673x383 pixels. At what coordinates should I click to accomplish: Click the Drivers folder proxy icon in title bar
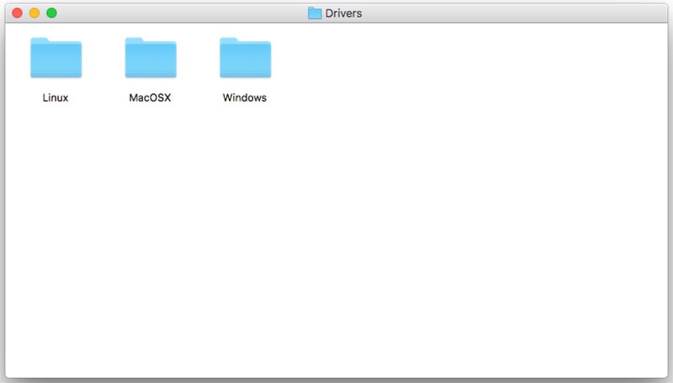pyautogui.click(x=315, y=13)
